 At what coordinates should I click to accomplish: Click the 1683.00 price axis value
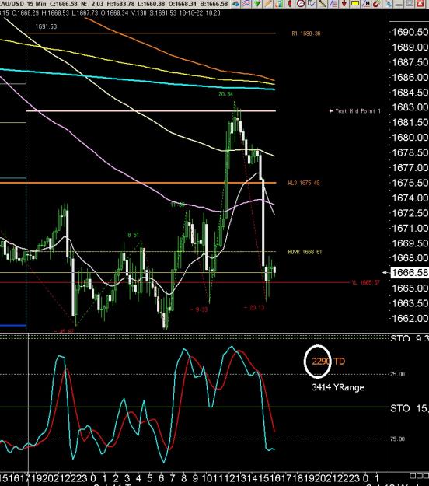point(410,107)
